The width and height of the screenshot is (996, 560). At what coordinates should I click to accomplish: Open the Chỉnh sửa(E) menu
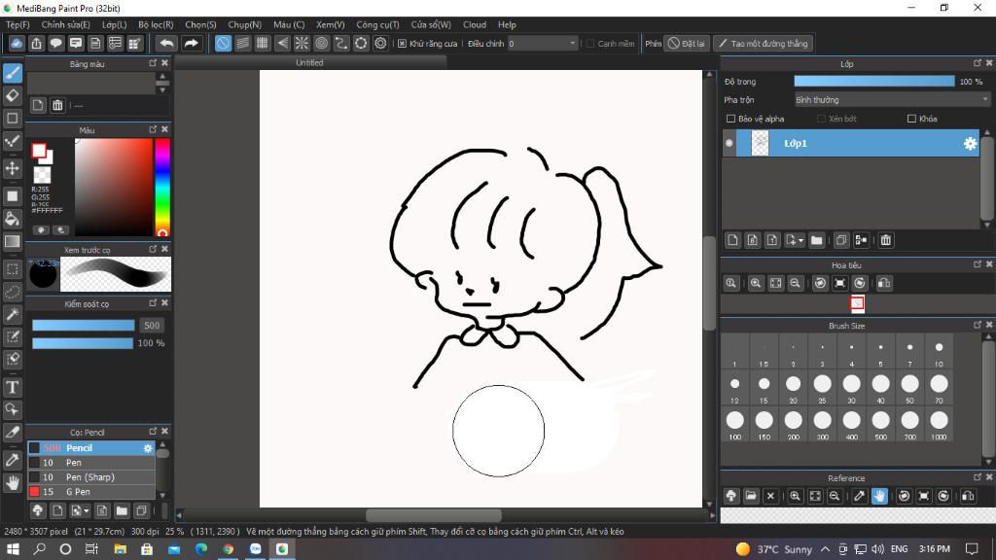(x=65, y=24)
